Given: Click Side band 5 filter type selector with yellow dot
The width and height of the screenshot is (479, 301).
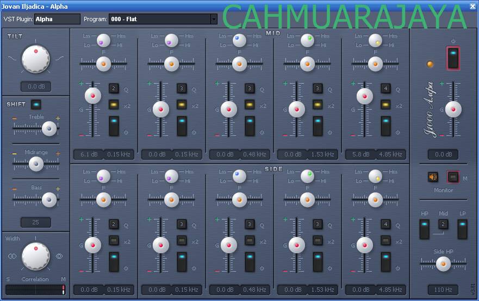Looking at the screenshot, I should click(x=376, y=176).
